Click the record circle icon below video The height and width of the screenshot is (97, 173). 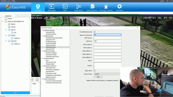[32, 80]
